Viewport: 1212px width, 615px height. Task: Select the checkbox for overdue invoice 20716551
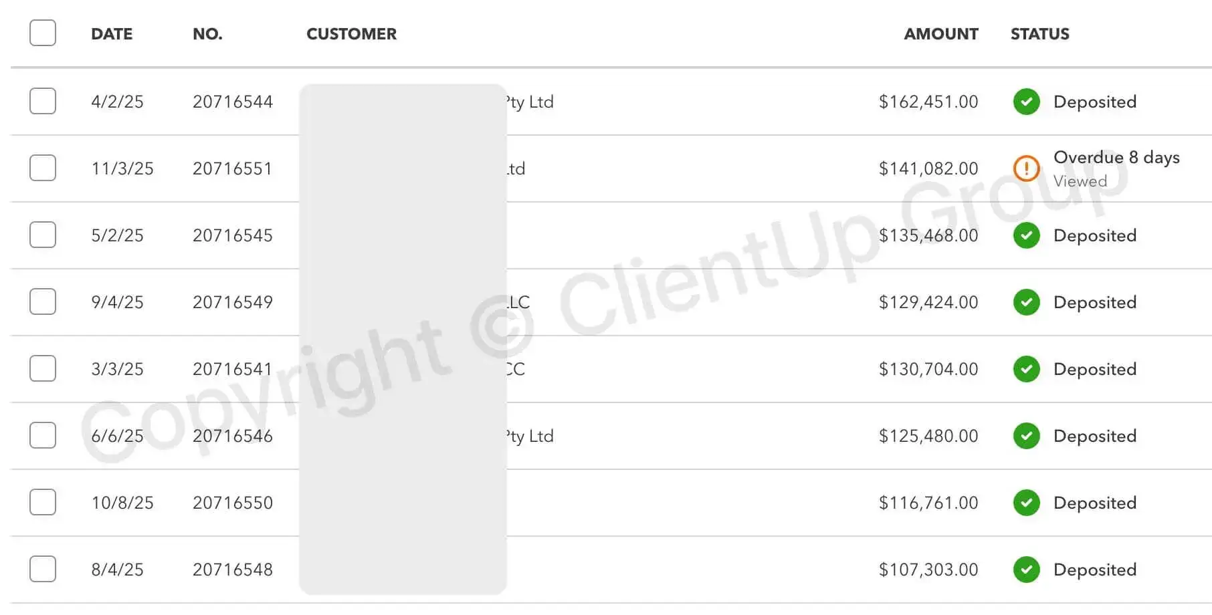pyautogui.click(x=42, y=168)
